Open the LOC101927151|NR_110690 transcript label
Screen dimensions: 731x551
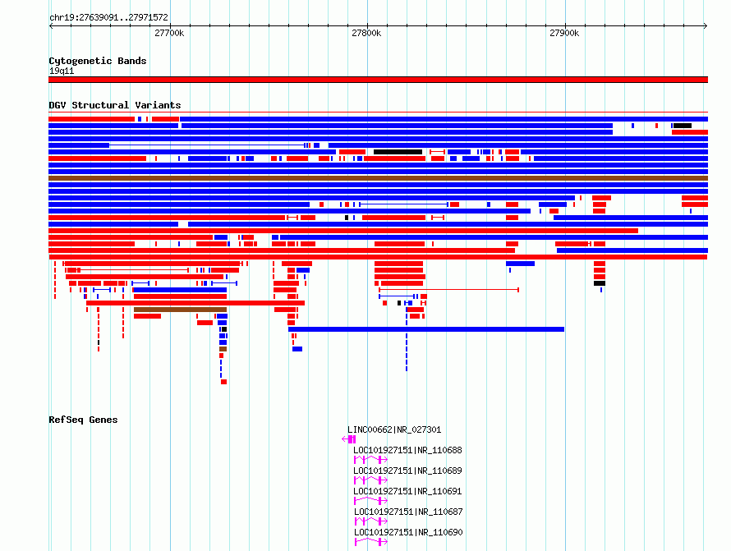pyautogui.click(x=408, y=532)
